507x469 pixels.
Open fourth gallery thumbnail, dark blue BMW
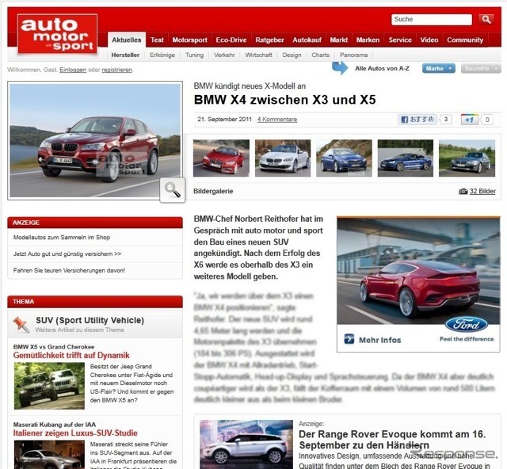click(406, 158)
